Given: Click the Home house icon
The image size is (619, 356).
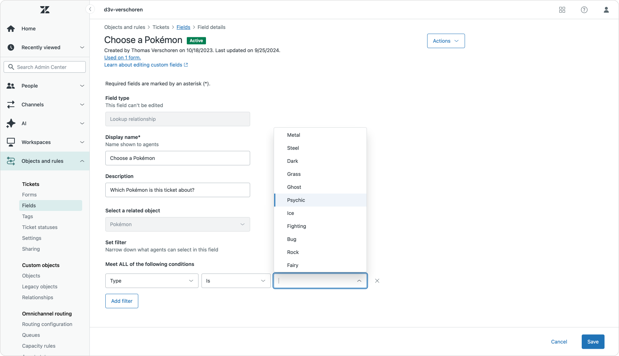Looking at the screenshot, I should pos(11,29).
